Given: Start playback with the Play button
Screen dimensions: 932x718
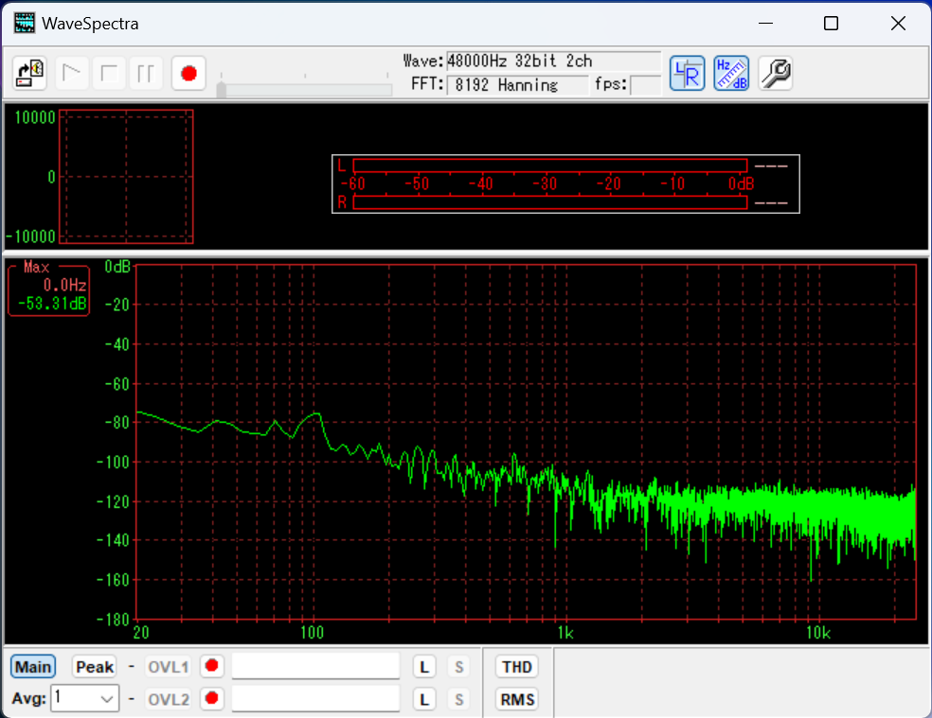Looking at the screenshot, I should click(x=72, y=74).
